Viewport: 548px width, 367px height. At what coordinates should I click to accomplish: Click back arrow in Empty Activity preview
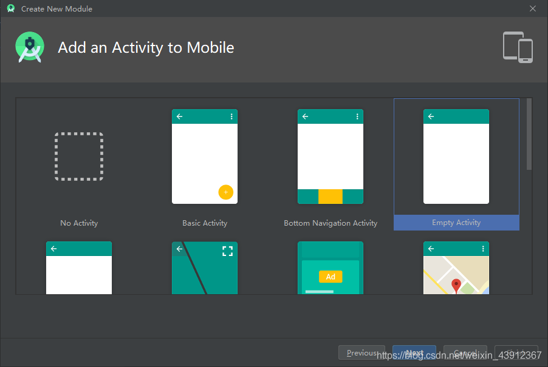pyautogui.click(x=431, y=116)
